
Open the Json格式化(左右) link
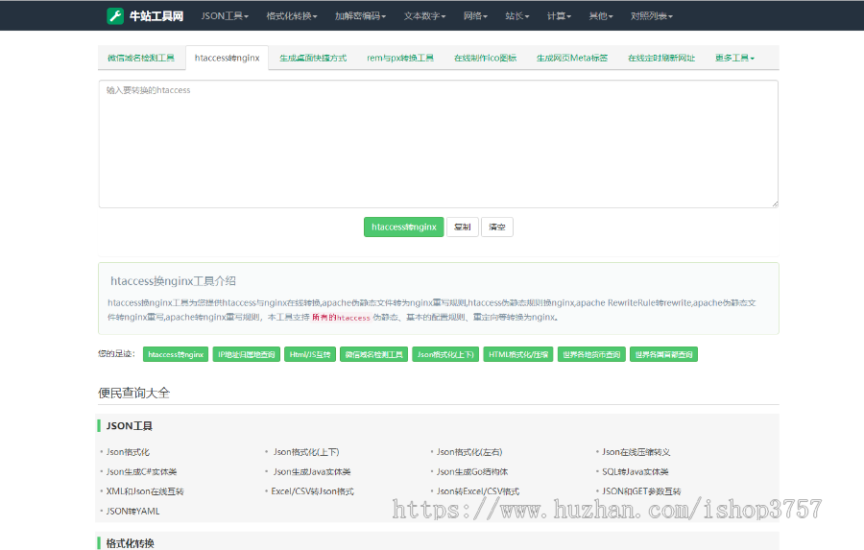coord(469,452)
